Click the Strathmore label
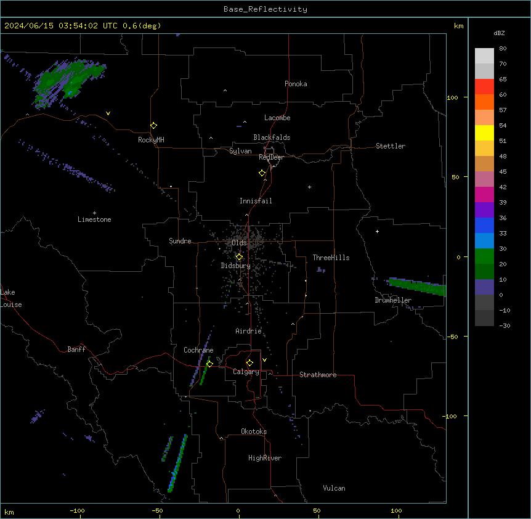The width and height of the screenshot is (531, 519). (318, 375)
